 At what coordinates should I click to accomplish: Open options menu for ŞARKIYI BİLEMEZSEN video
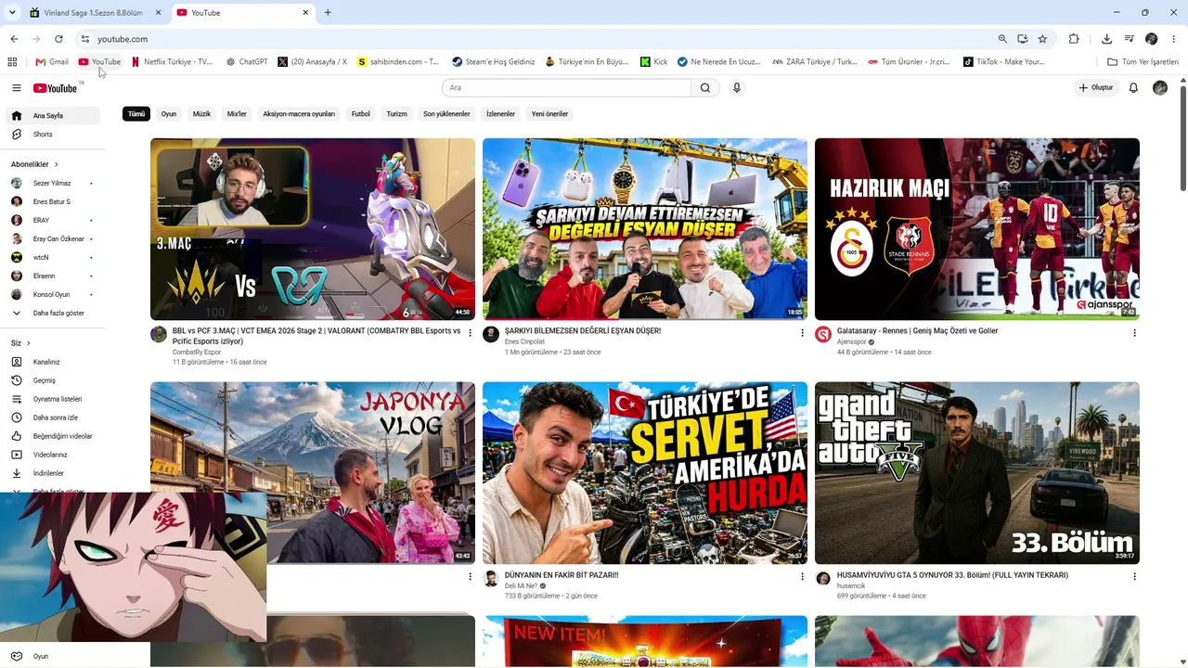tap(802, 332)
